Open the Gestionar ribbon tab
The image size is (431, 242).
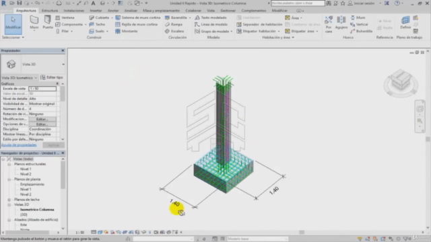click(x=228, y=11)
